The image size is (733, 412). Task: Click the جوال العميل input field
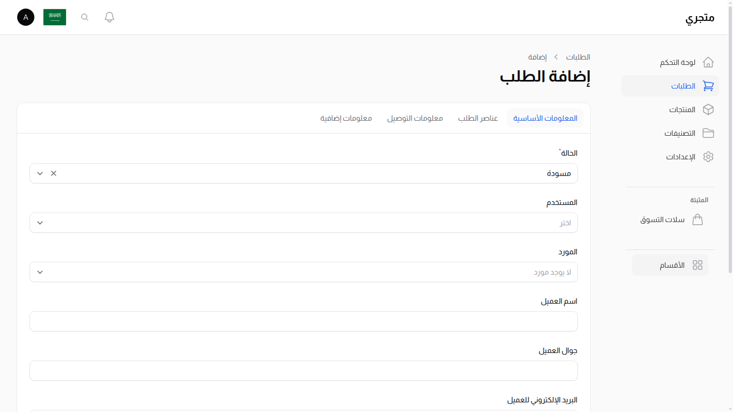[x=304, y=371]
